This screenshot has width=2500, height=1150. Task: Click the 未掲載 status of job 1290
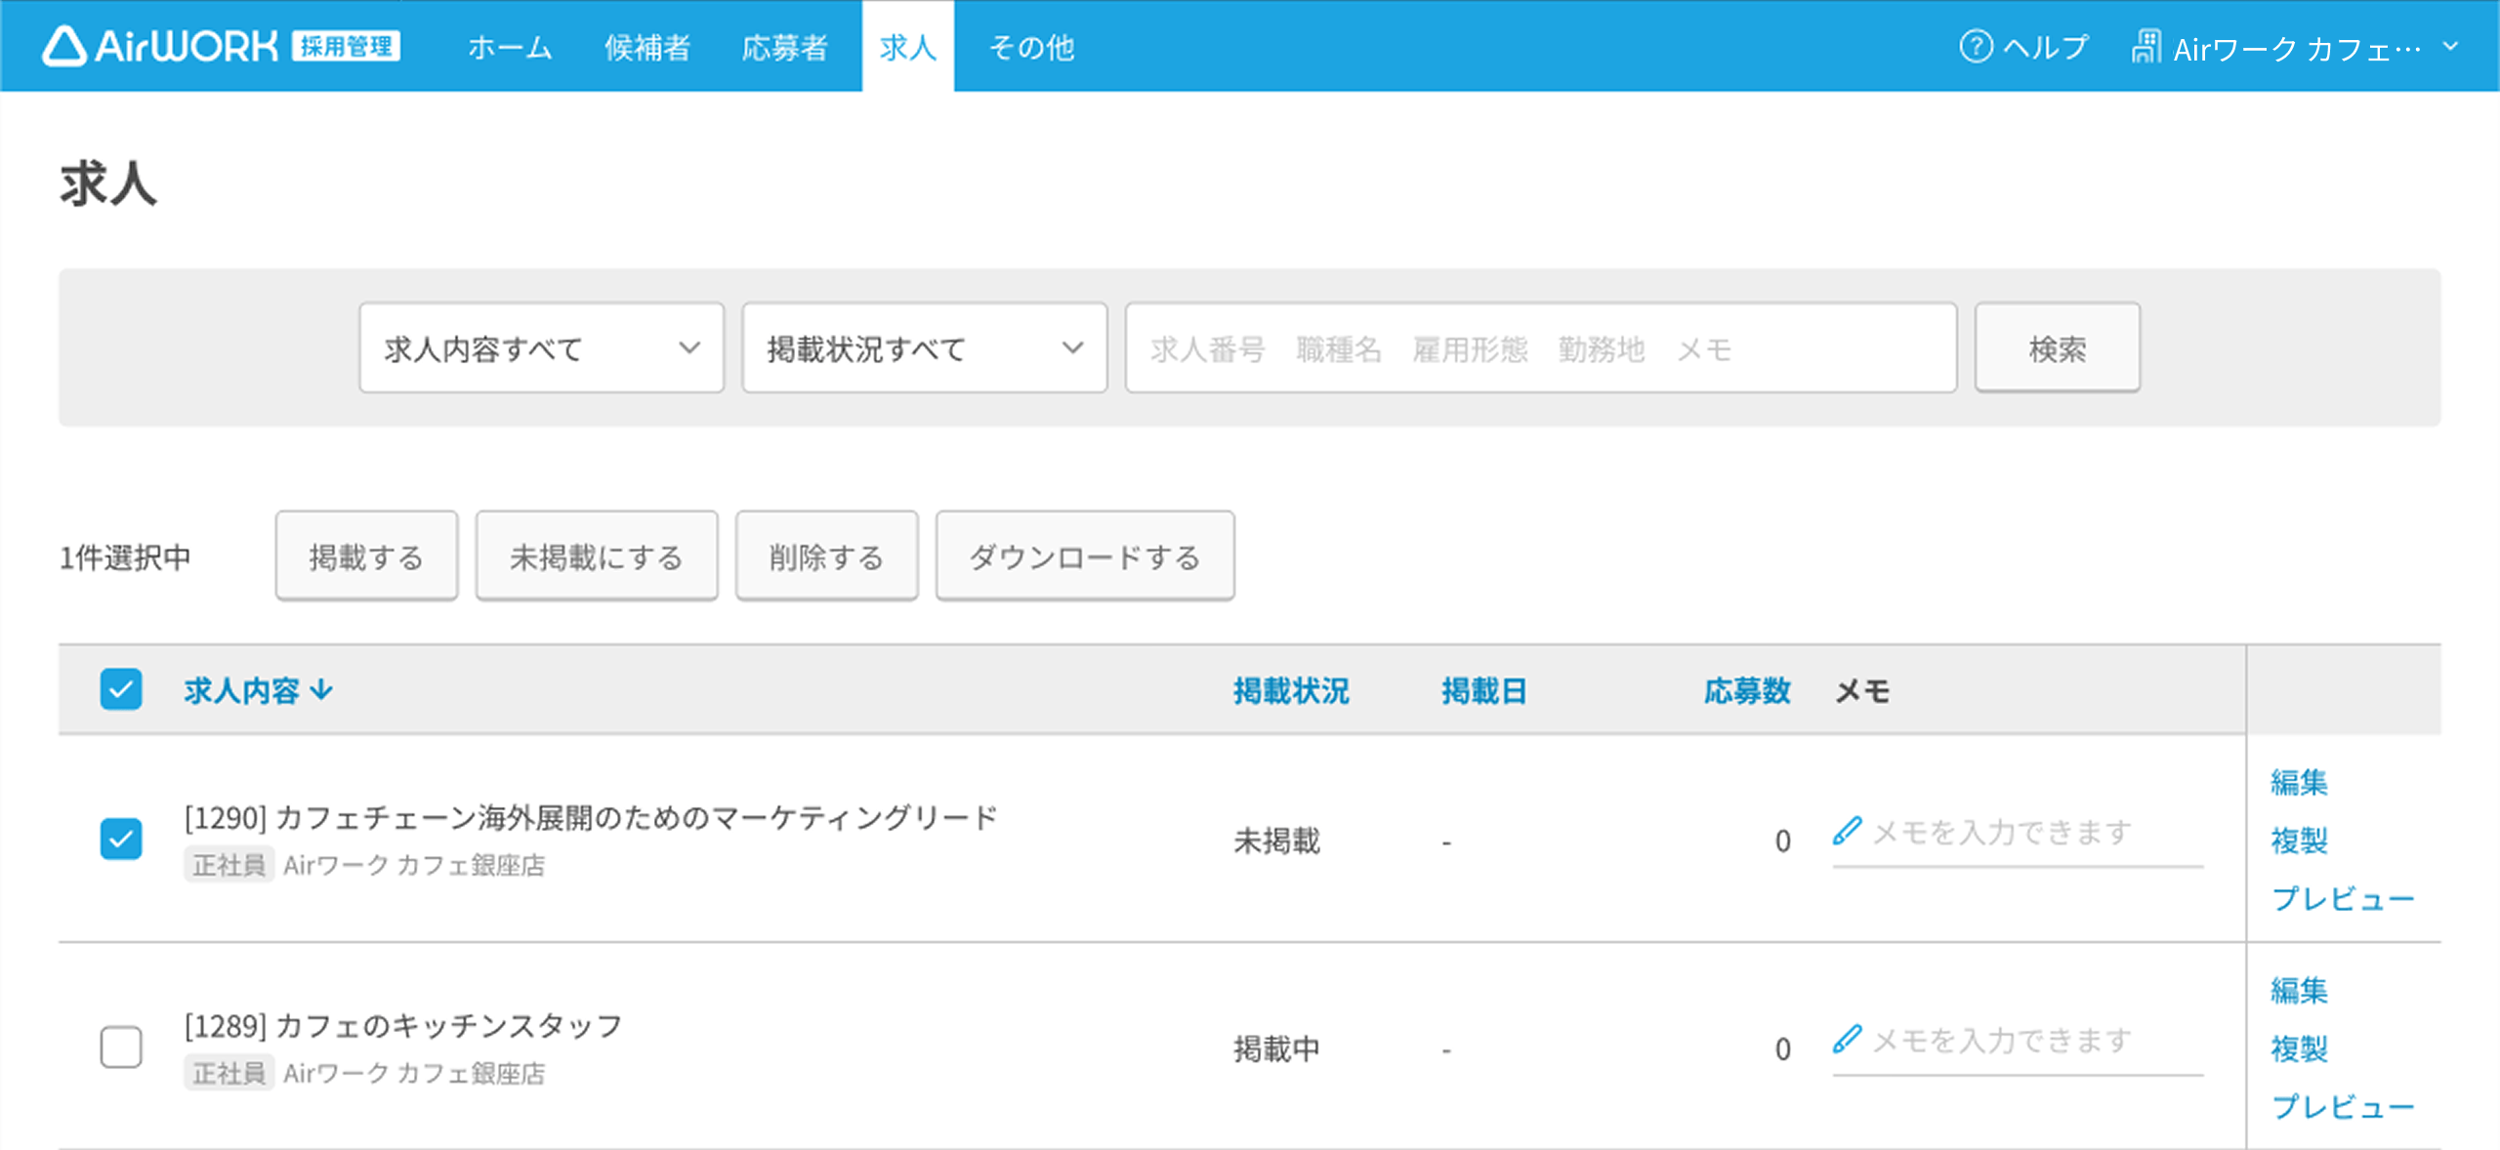click(1276, 840)
